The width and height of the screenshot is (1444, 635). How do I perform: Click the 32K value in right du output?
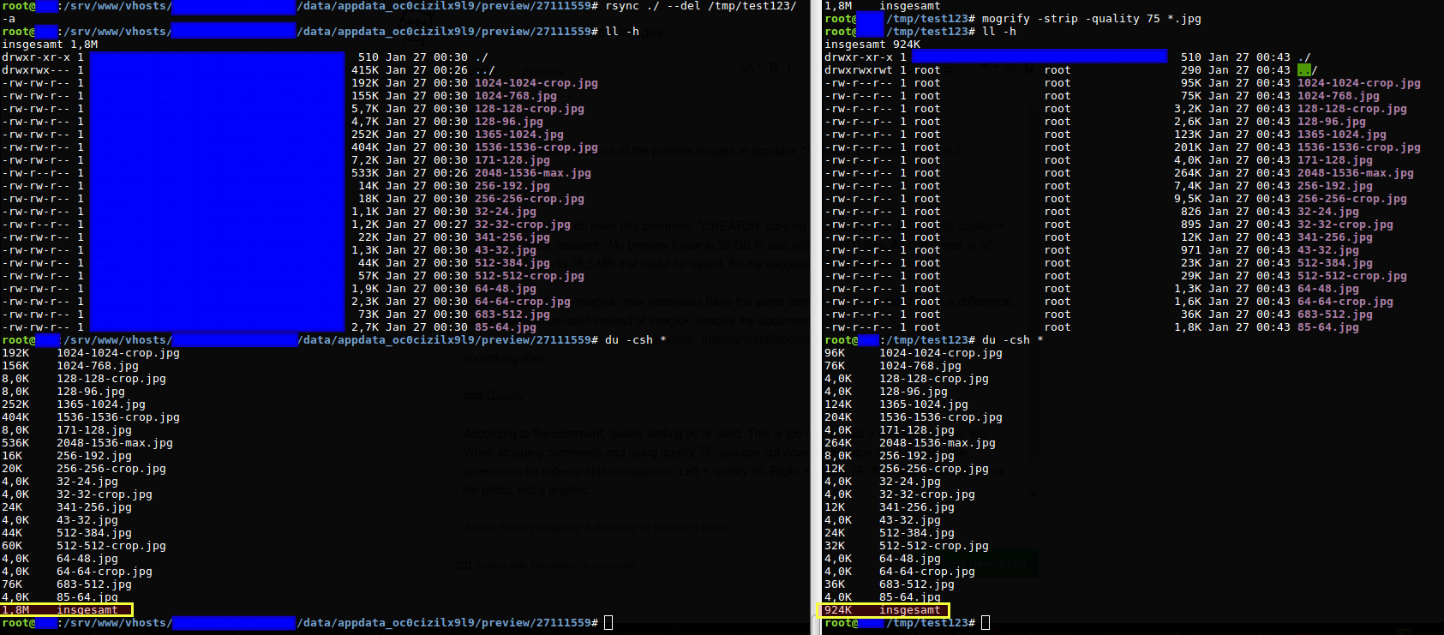[835, 546]
